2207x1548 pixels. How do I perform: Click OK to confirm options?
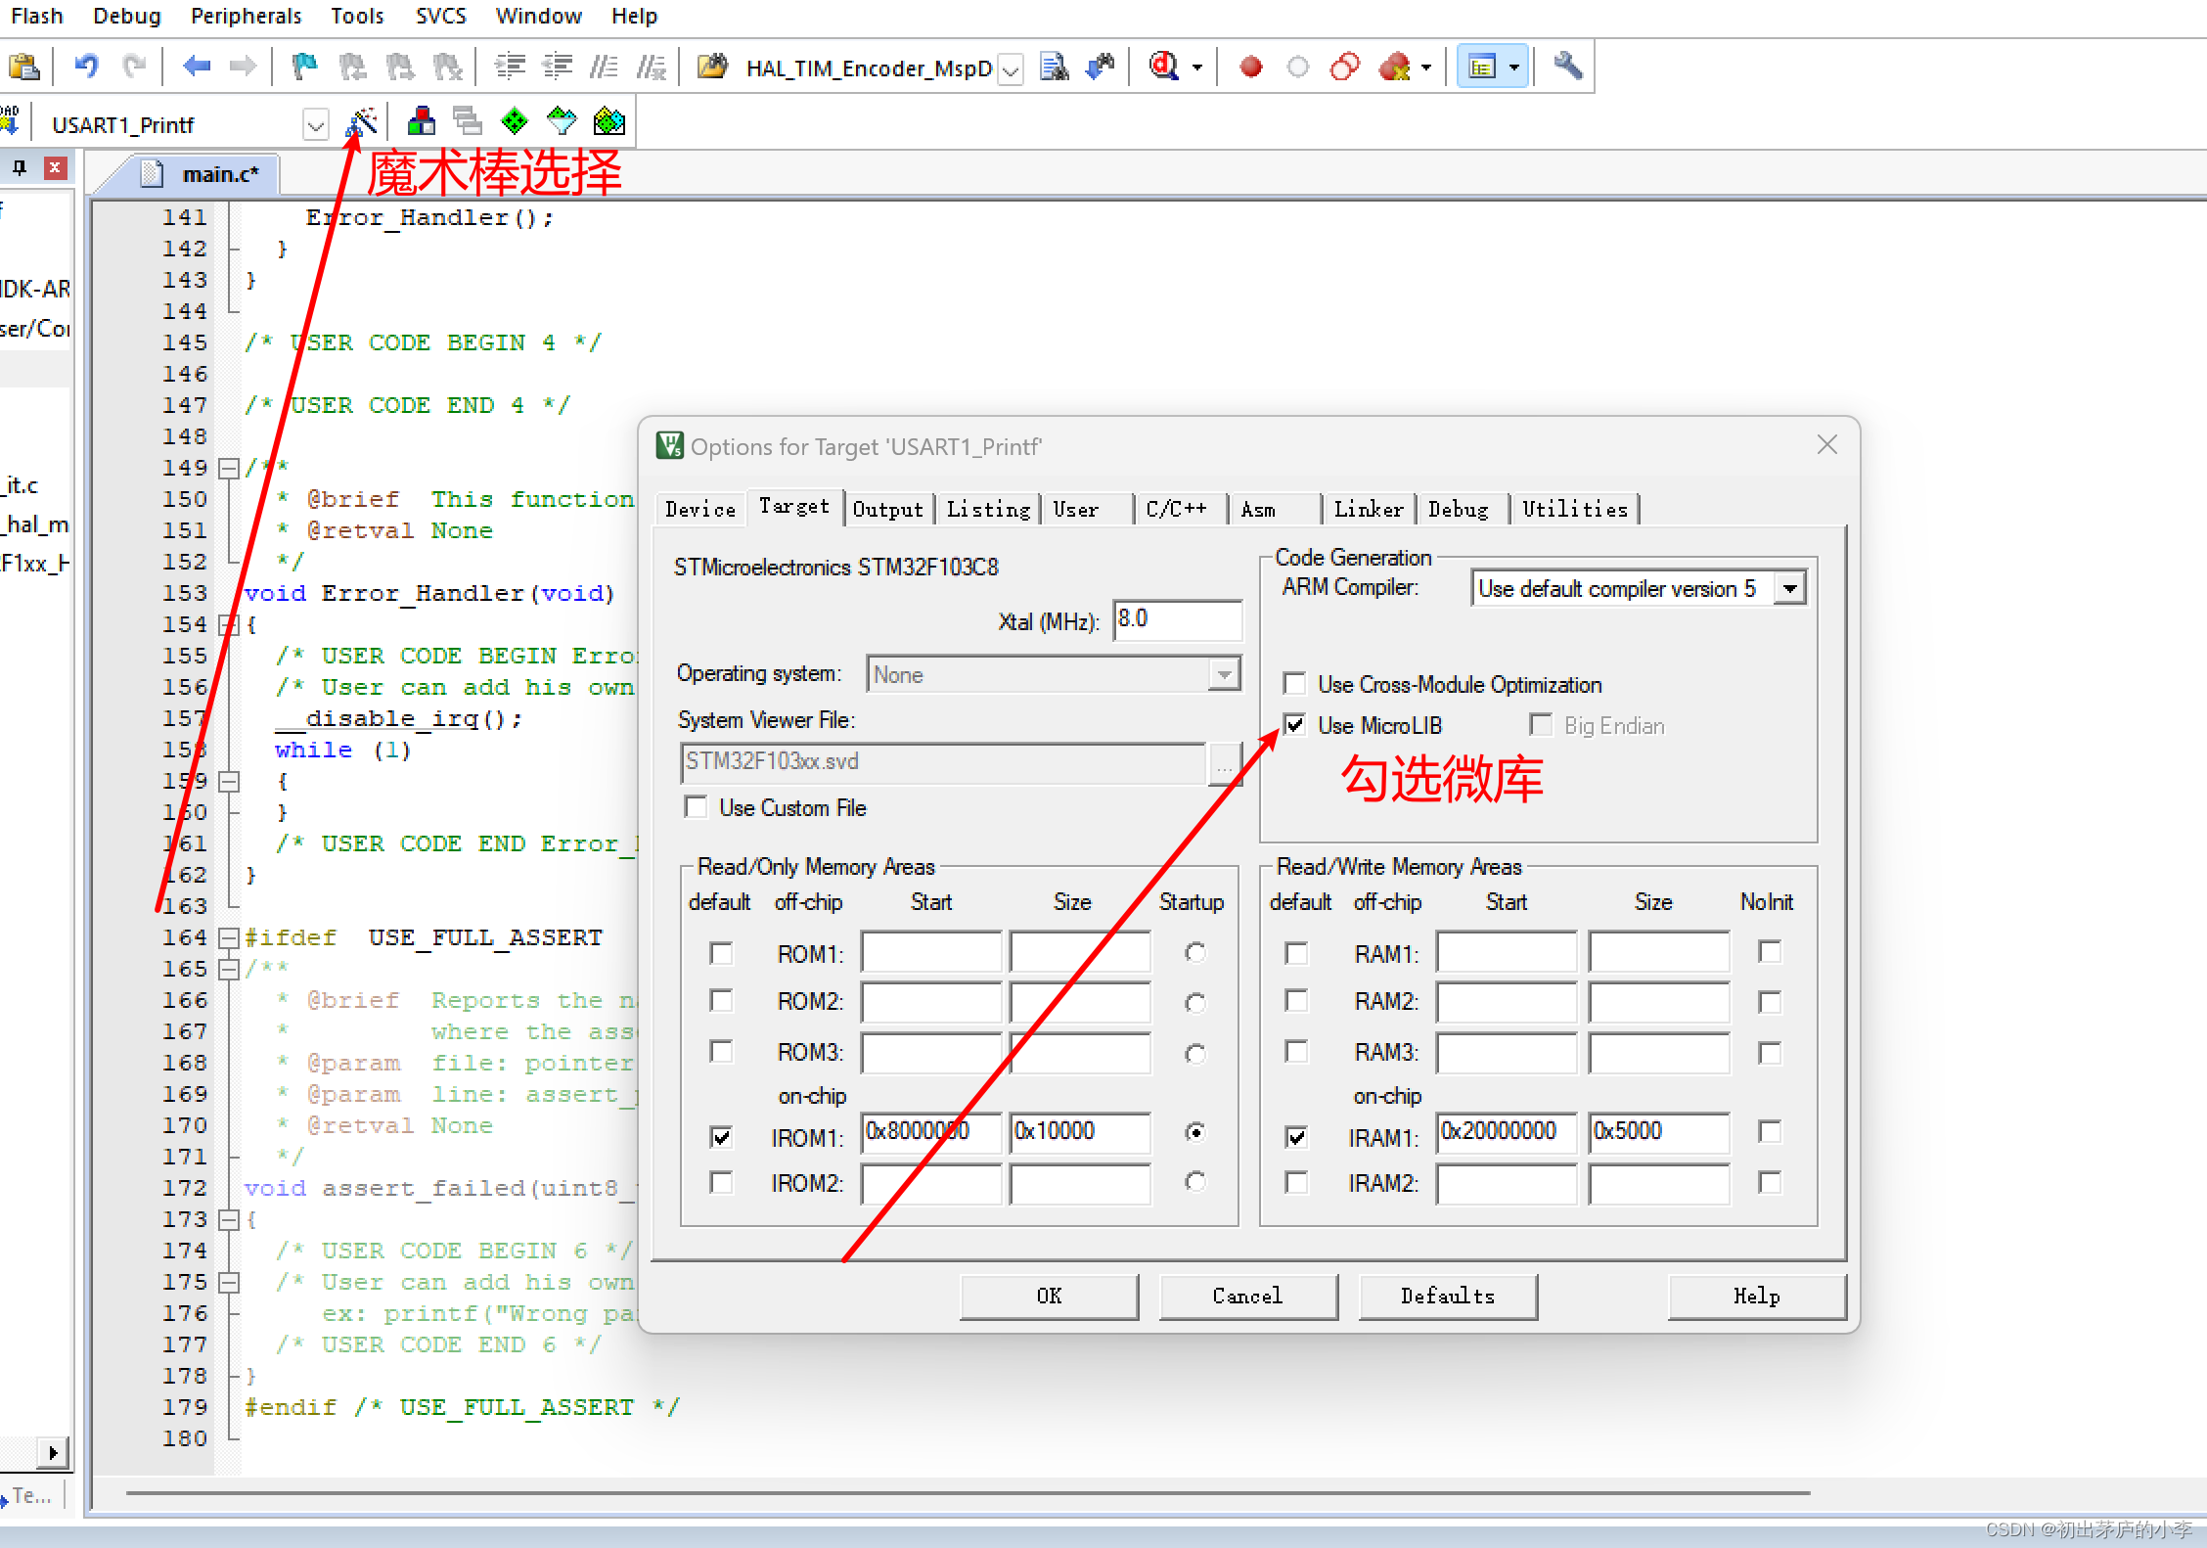click(1049, 1296)
